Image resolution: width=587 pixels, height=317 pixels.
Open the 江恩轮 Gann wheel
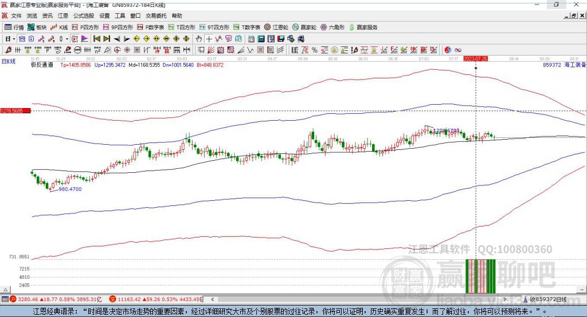[276, 27]
